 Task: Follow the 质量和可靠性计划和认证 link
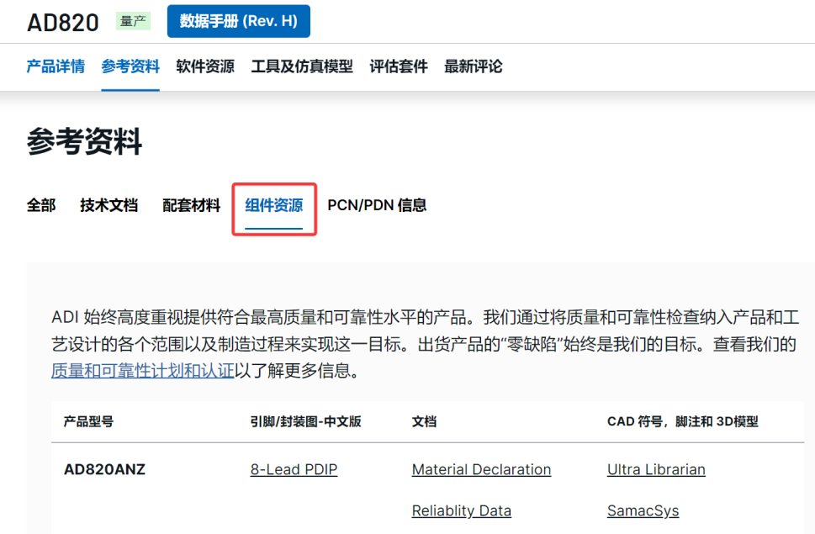(143, 370)
